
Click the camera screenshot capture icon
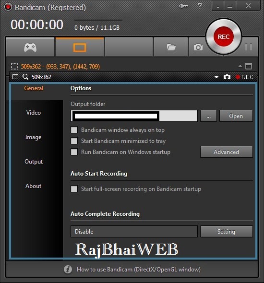tap(198, 47)
